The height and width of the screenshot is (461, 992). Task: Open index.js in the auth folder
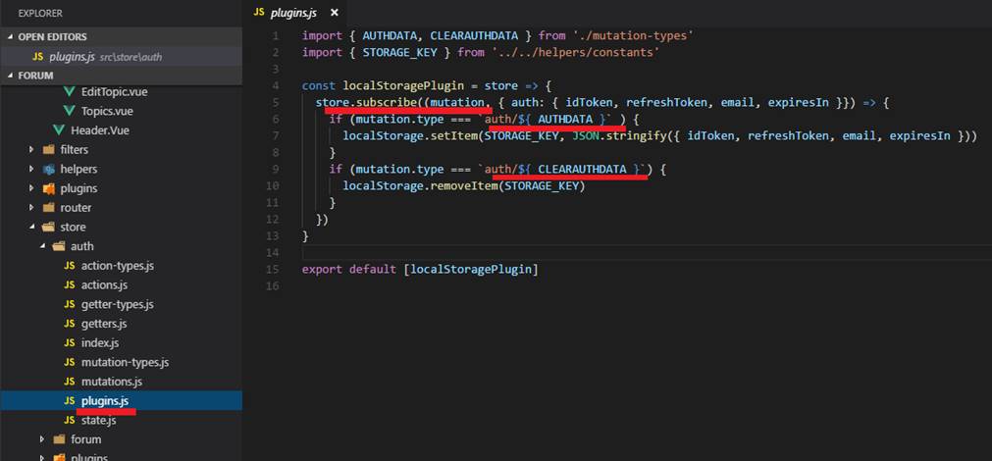coord(100,343)
